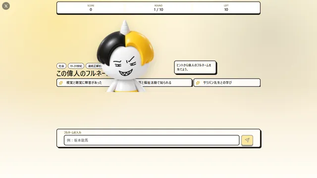Image resolution: width=317 pixels, height=178 pixels.
Task: Click the mascot character figure
Action: (125, 56)
